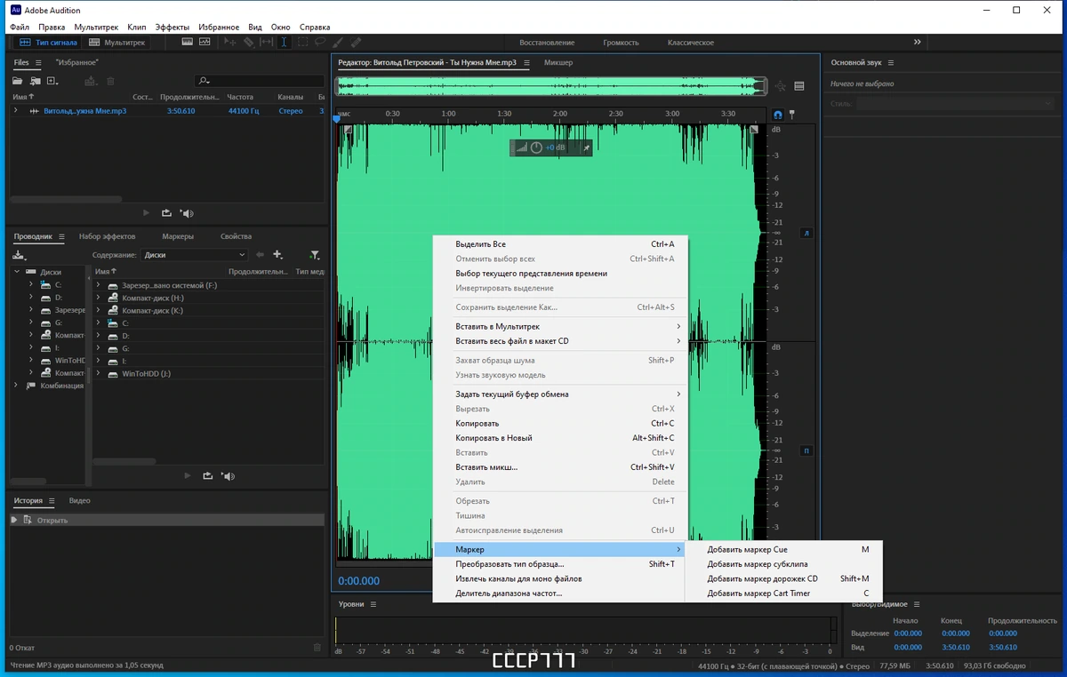Switch to the Видео tab

click(79, 500)
